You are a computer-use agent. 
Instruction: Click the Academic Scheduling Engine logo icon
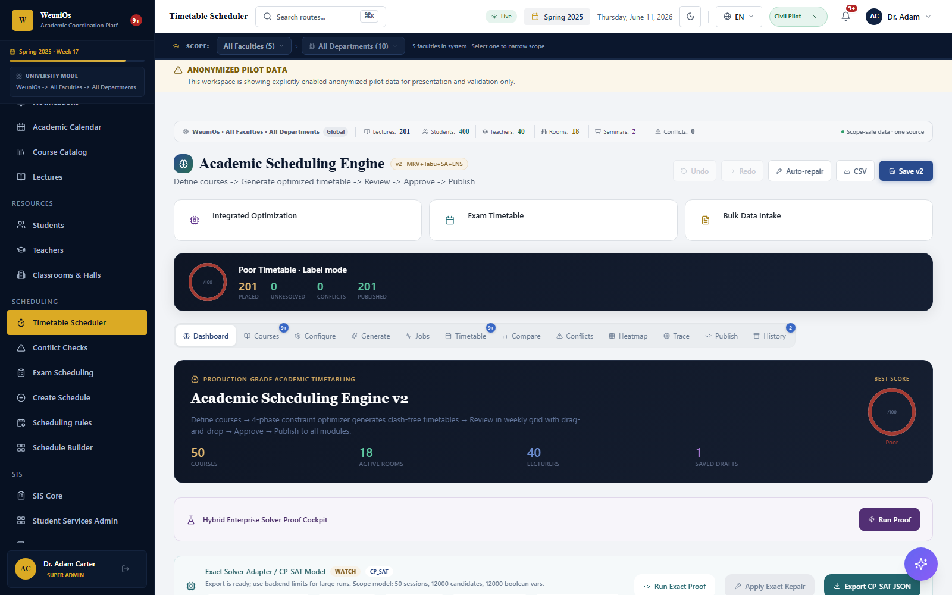183,164
